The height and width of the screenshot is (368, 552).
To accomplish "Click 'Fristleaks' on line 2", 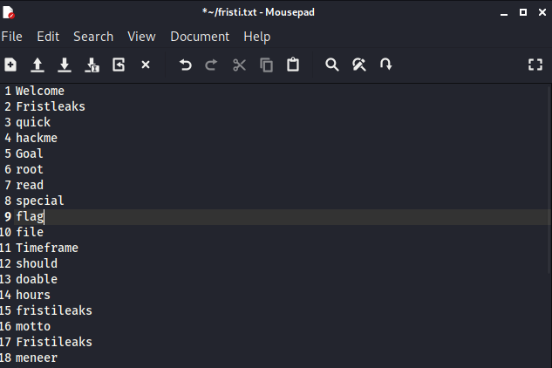I will [51, 106].
